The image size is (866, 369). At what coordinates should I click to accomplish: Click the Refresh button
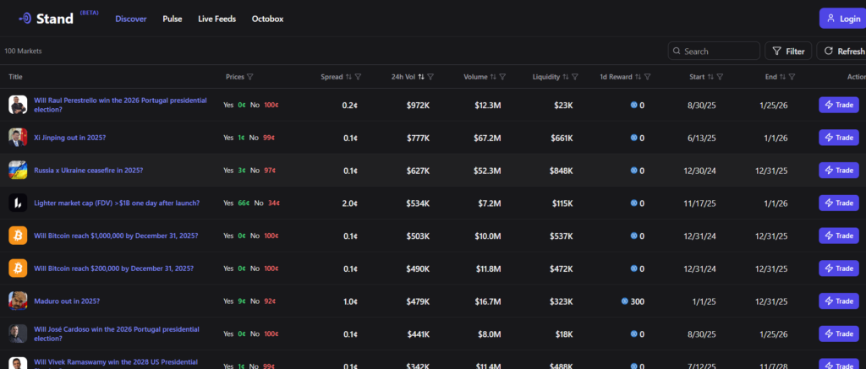(841, 51)
